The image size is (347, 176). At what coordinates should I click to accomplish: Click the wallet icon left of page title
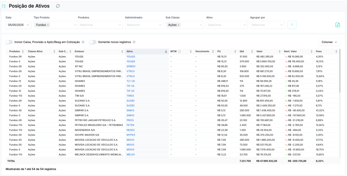pos(4,6)
